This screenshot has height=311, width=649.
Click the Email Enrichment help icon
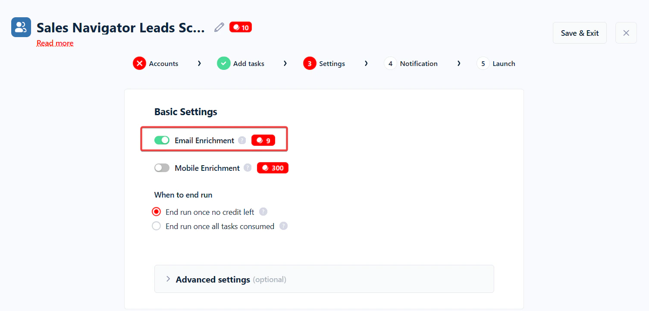click(x=242, y=140)
